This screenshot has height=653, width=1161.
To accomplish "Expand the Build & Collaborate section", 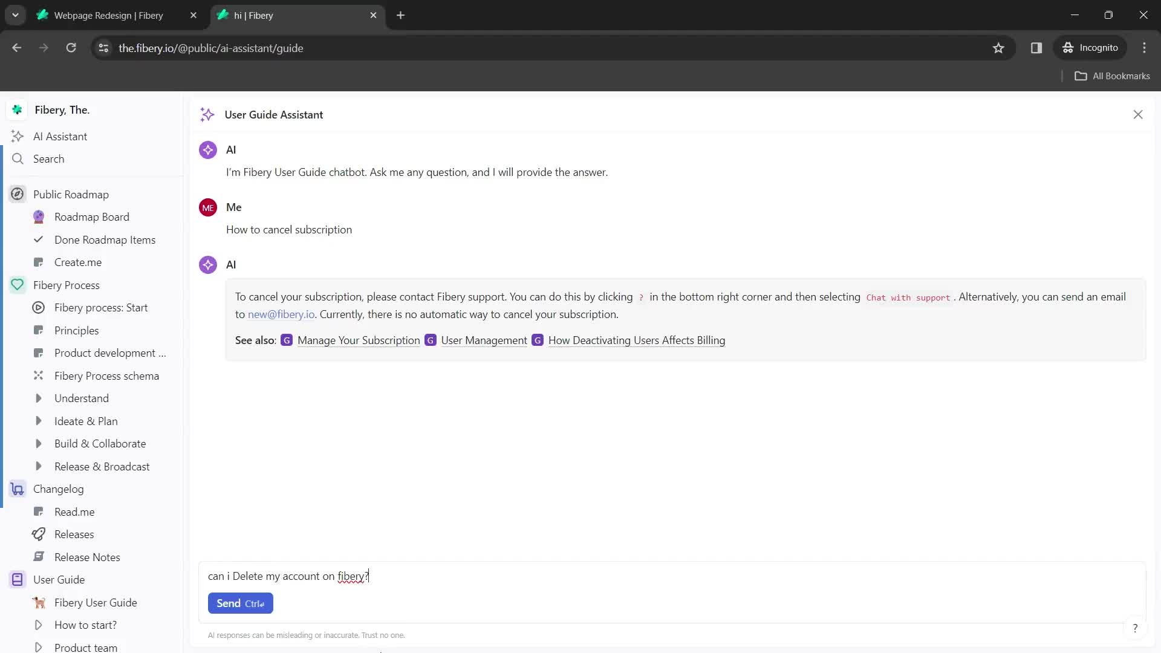I will [37, 443].
